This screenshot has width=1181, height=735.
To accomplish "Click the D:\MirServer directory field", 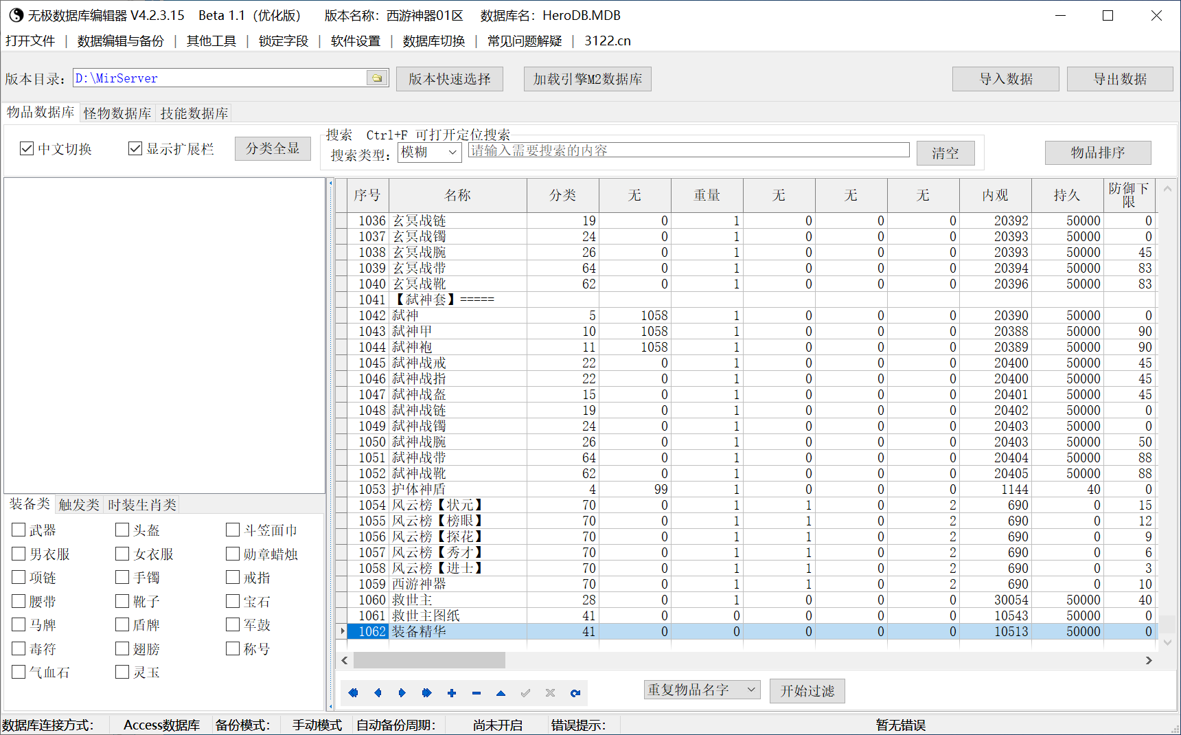I will [220, 78].
